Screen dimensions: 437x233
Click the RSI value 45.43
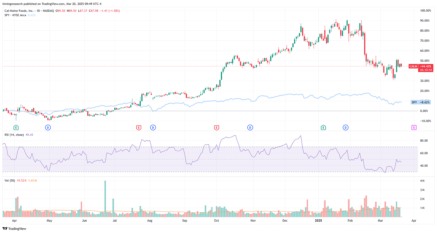(30, 135)
